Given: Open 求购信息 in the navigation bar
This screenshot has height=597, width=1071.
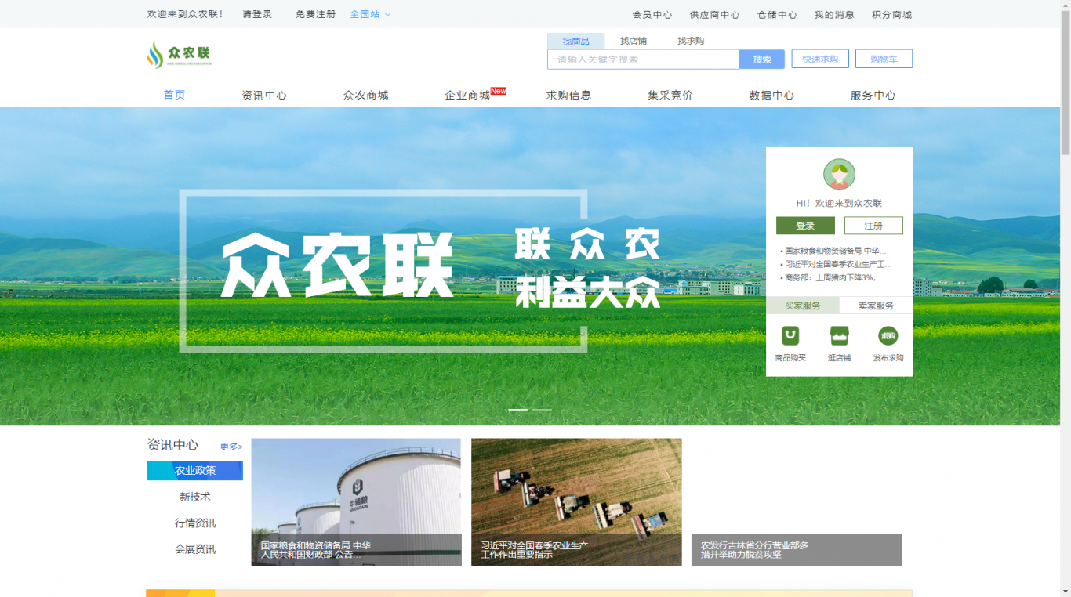Looking at the screenshot, I should click(x=568, y=95).
